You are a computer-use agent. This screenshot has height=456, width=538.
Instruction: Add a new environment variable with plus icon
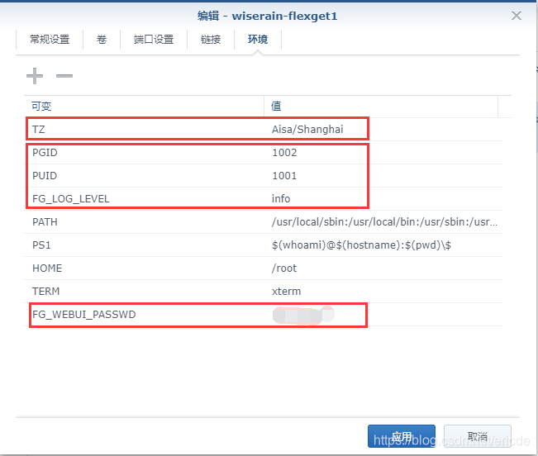(x=35, y=76)
